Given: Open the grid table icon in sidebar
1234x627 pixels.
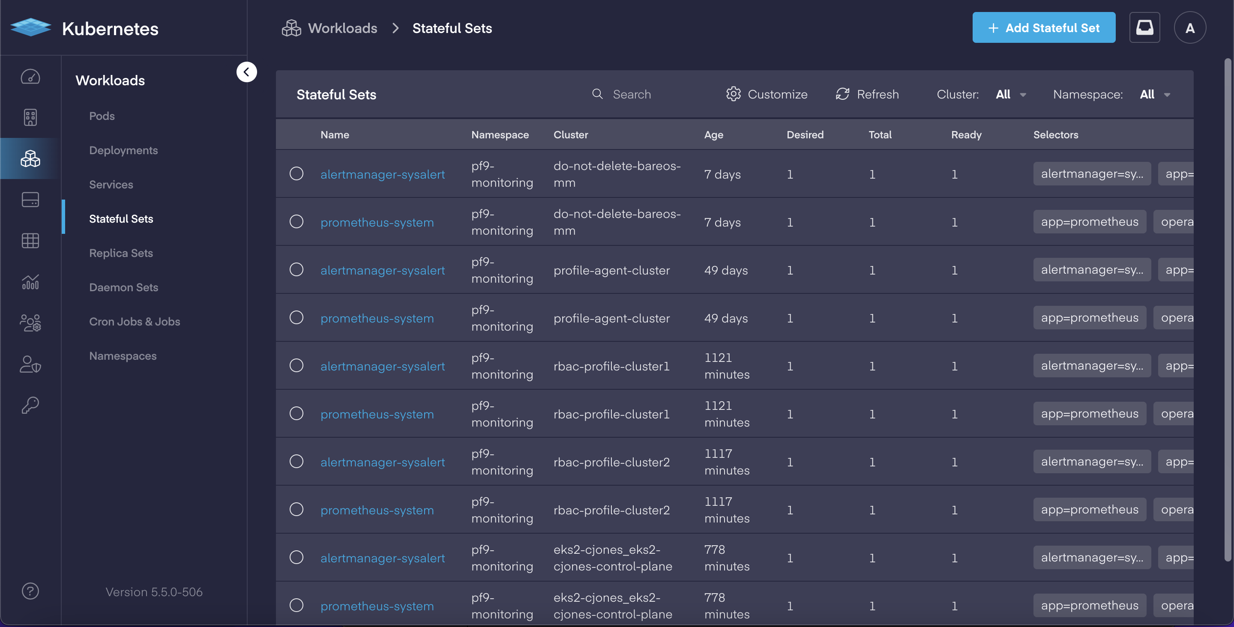Looking at the screenshot, I should pos(30,240).
